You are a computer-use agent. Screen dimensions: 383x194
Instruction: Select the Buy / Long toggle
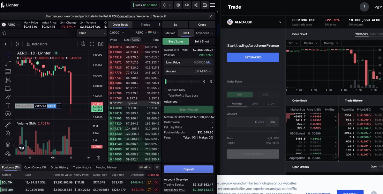(x=176, y=41)
